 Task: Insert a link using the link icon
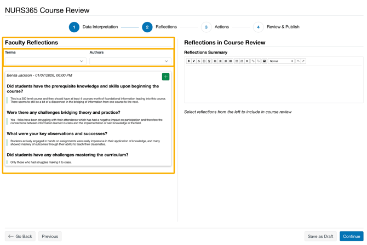pos(253,61)
